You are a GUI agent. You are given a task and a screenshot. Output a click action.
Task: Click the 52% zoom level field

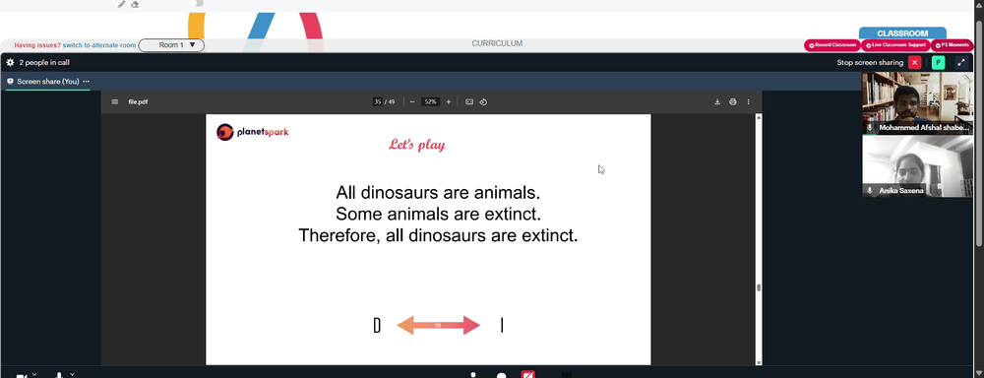(x=430, y=101)
